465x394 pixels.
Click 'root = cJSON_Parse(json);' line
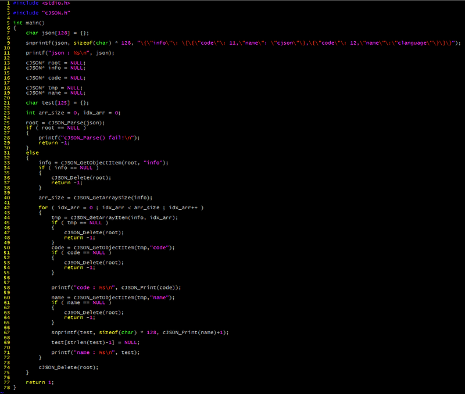(65, 123)
